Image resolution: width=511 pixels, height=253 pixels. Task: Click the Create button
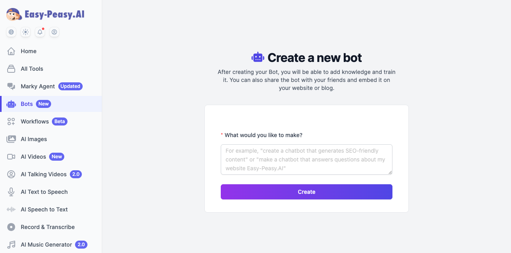point(306,192)
